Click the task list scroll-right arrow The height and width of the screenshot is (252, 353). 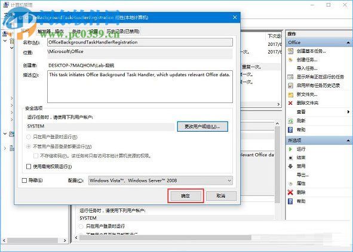click(278, 104)
